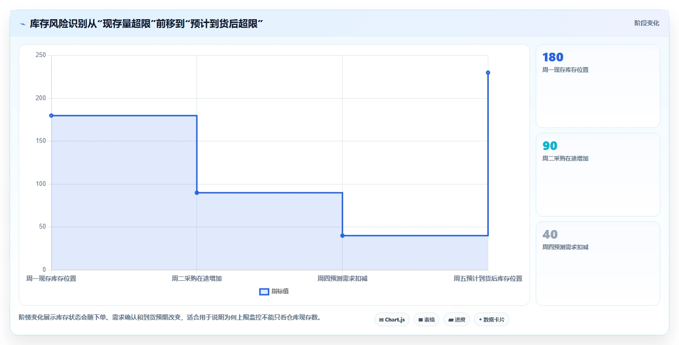Image resolution: width=679 pixels, height=345 pixels.
Task: Click y-axis value 200
Action: coord(41,98)
